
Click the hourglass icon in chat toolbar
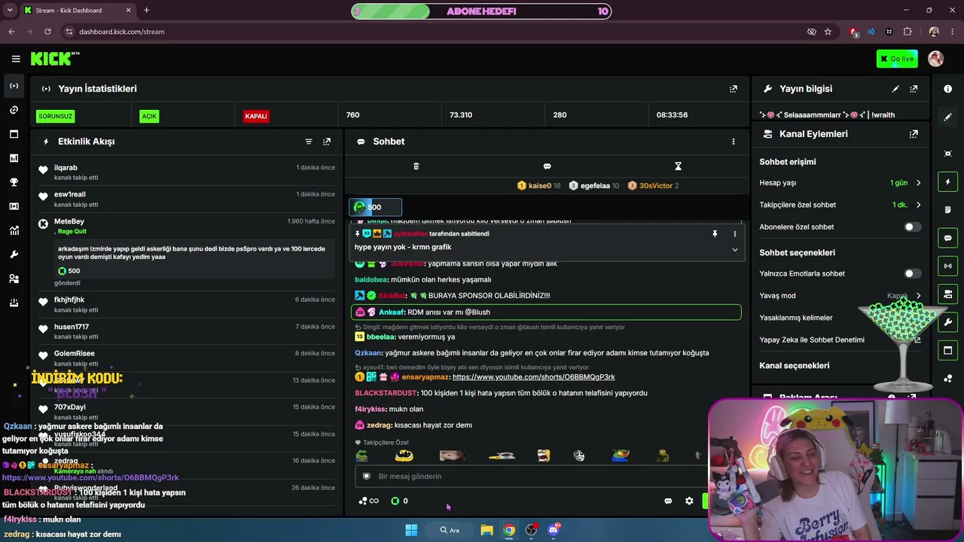tap(678, 166)
